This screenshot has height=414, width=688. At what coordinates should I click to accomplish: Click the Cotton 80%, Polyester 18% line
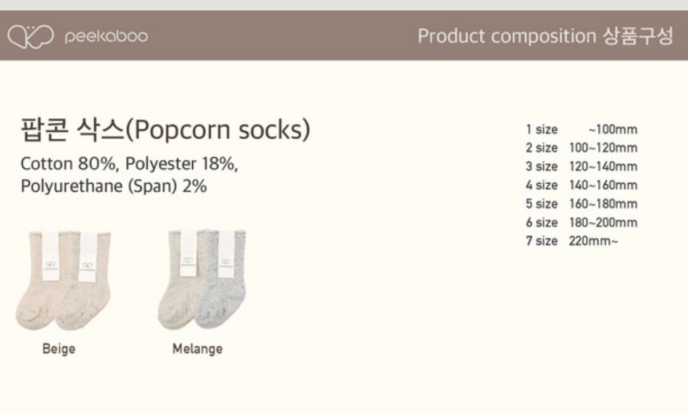129,164
